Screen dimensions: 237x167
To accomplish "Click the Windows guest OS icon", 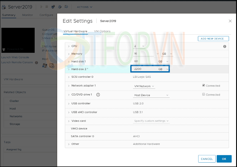I will point(45,66).
